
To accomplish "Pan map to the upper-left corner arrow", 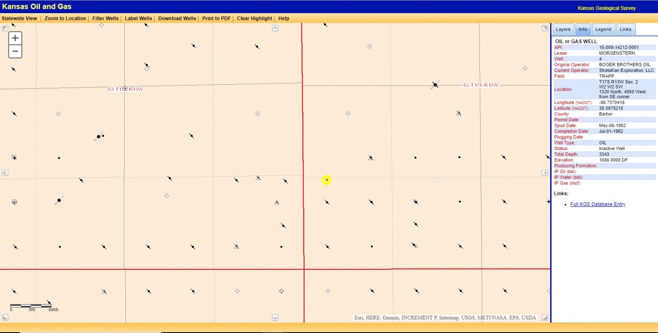I will click(x=5, y=28).
